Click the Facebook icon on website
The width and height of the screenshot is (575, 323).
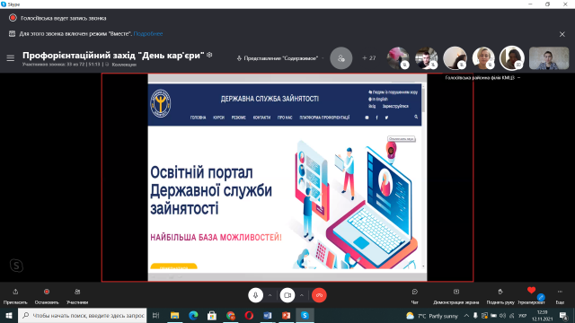click(x=376, y=118)
